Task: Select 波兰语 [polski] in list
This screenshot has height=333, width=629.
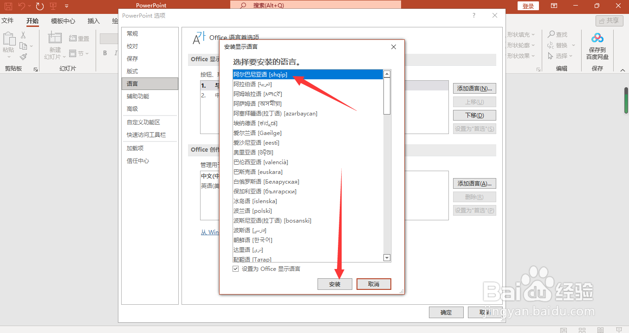Action: pyautogui.click(x=308, y=211)
